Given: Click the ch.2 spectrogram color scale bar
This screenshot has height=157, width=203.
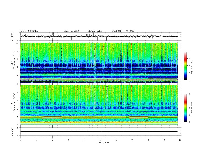Looking at the screenshot, I should point(185,108).
